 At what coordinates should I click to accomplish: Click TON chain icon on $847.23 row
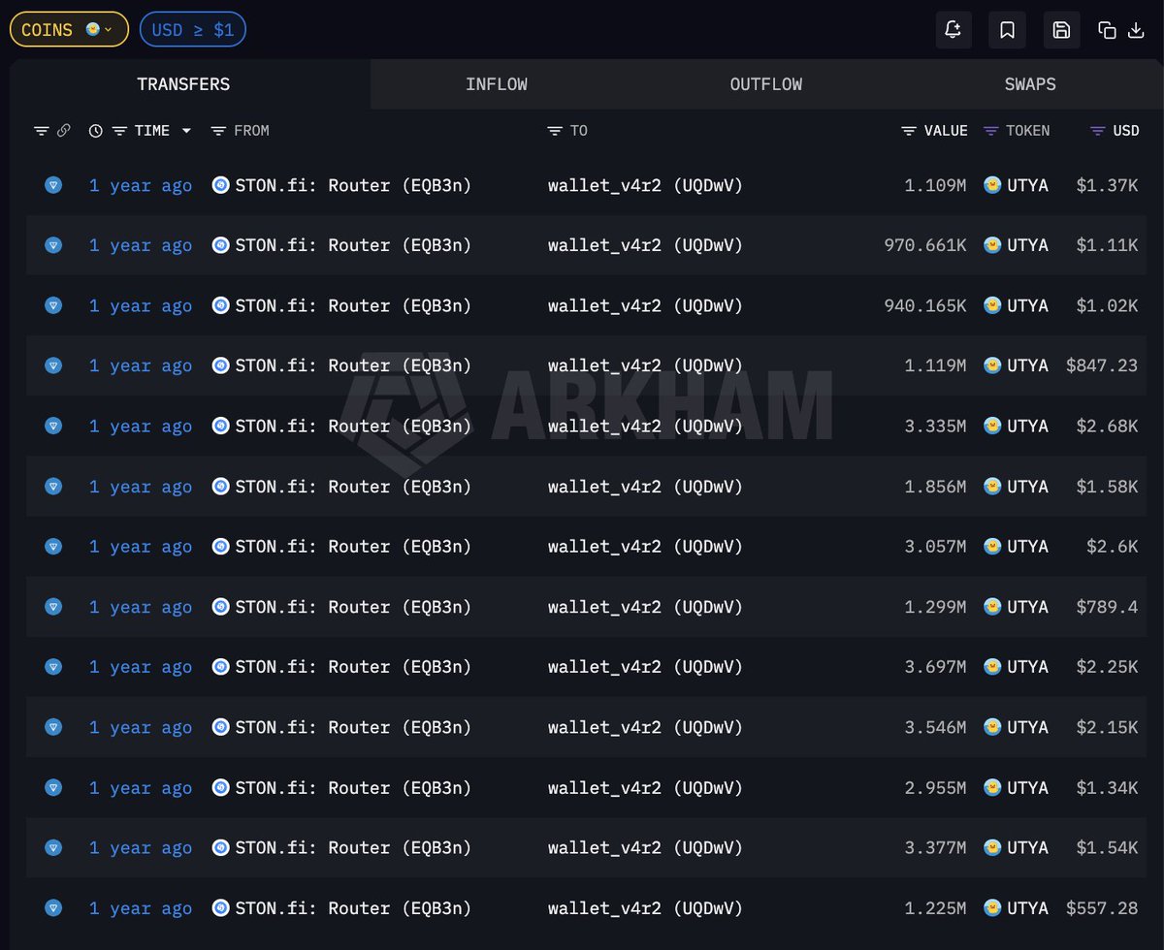coord(53,365)
